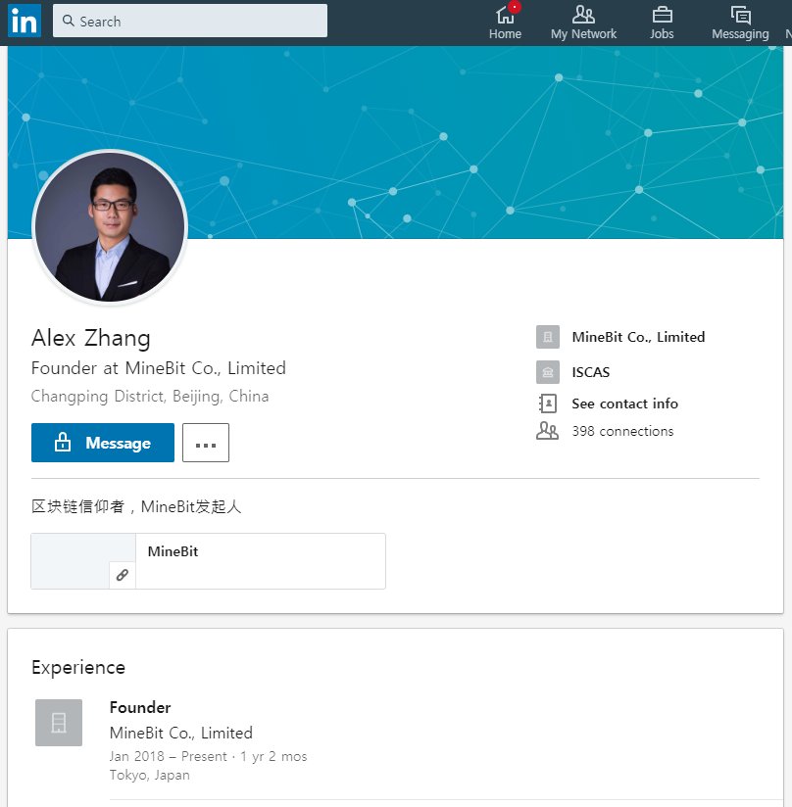Click the building icon beside MineBit Co., Limited
The height and width of the screenshot is (807, 792).
[x=548, y=337]
